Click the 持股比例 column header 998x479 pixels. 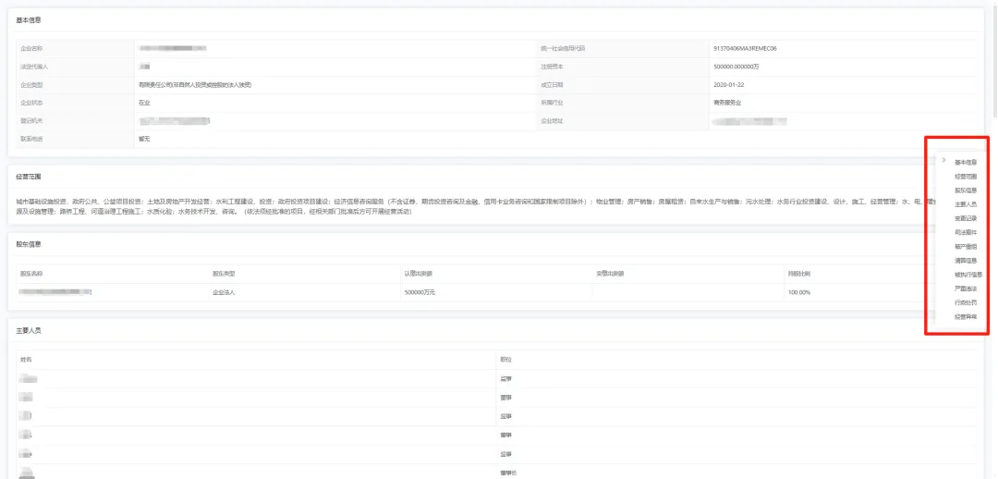(x=799, y=274)
